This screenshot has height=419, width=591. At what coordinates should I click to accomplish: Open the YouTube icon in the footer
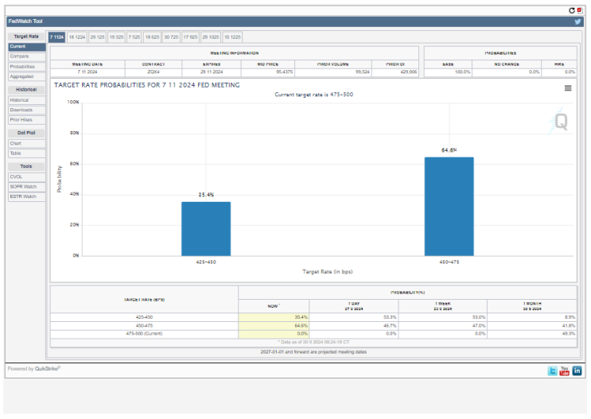click(564, 371)
